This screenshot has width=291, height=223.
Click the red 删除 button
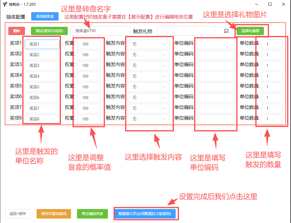point(16,31)
